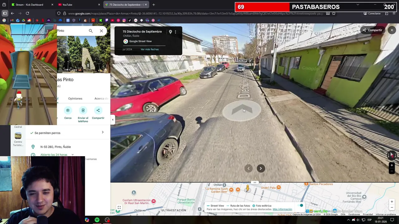This screenshot has height=224, width=399.
Task: Click 'Enviar al teléfono' icon
Action: coord(83,110)
